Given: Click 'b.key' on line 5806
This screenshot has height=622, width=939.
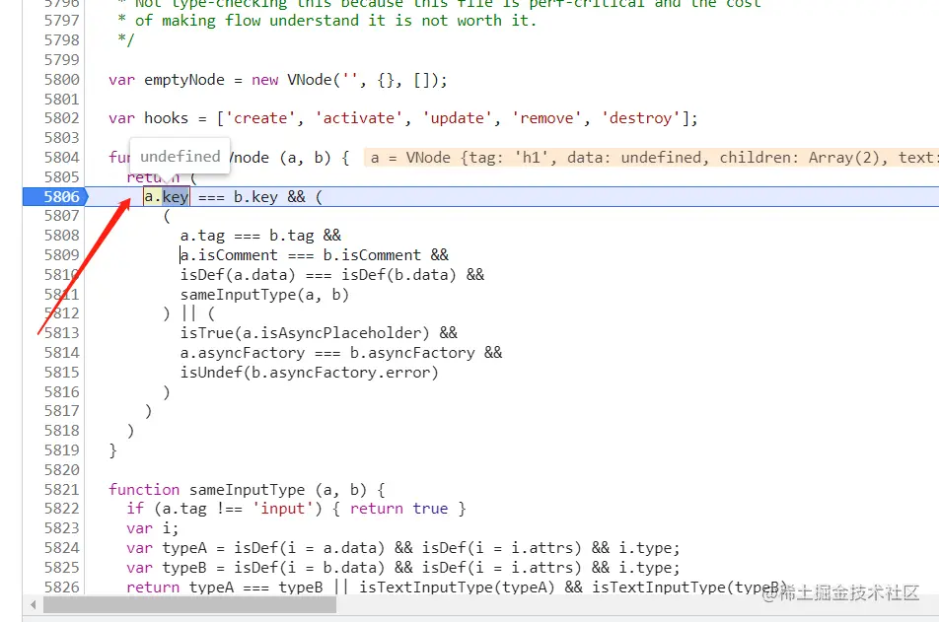Looking at the screenshot, I should (255, 197).
